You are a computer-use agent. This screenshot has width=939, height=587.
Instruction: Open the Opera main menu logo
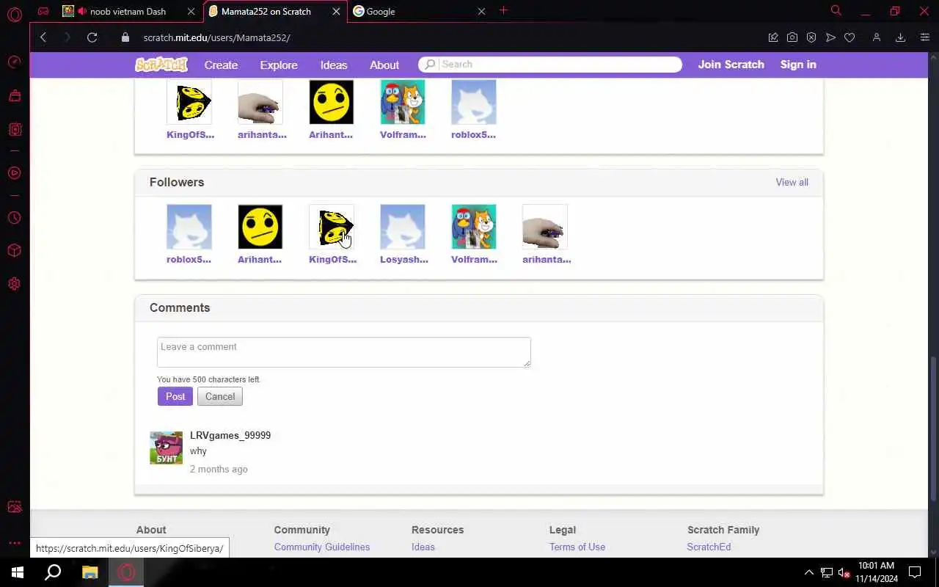click(14, 15)
